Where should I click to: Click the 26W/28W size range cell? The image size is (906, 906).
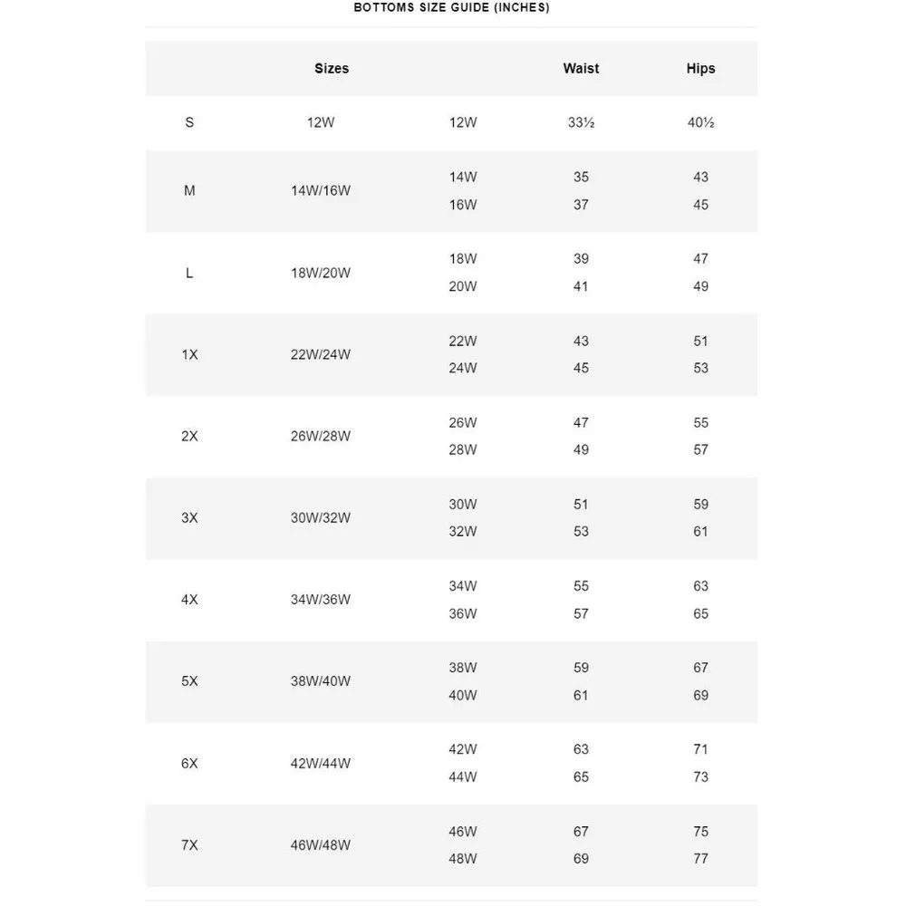(x=321, y=437)
